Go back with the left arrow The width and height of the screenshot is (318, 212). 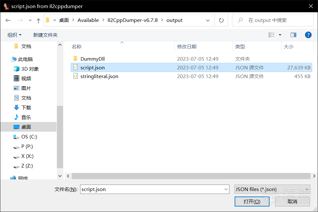[8, 20]
